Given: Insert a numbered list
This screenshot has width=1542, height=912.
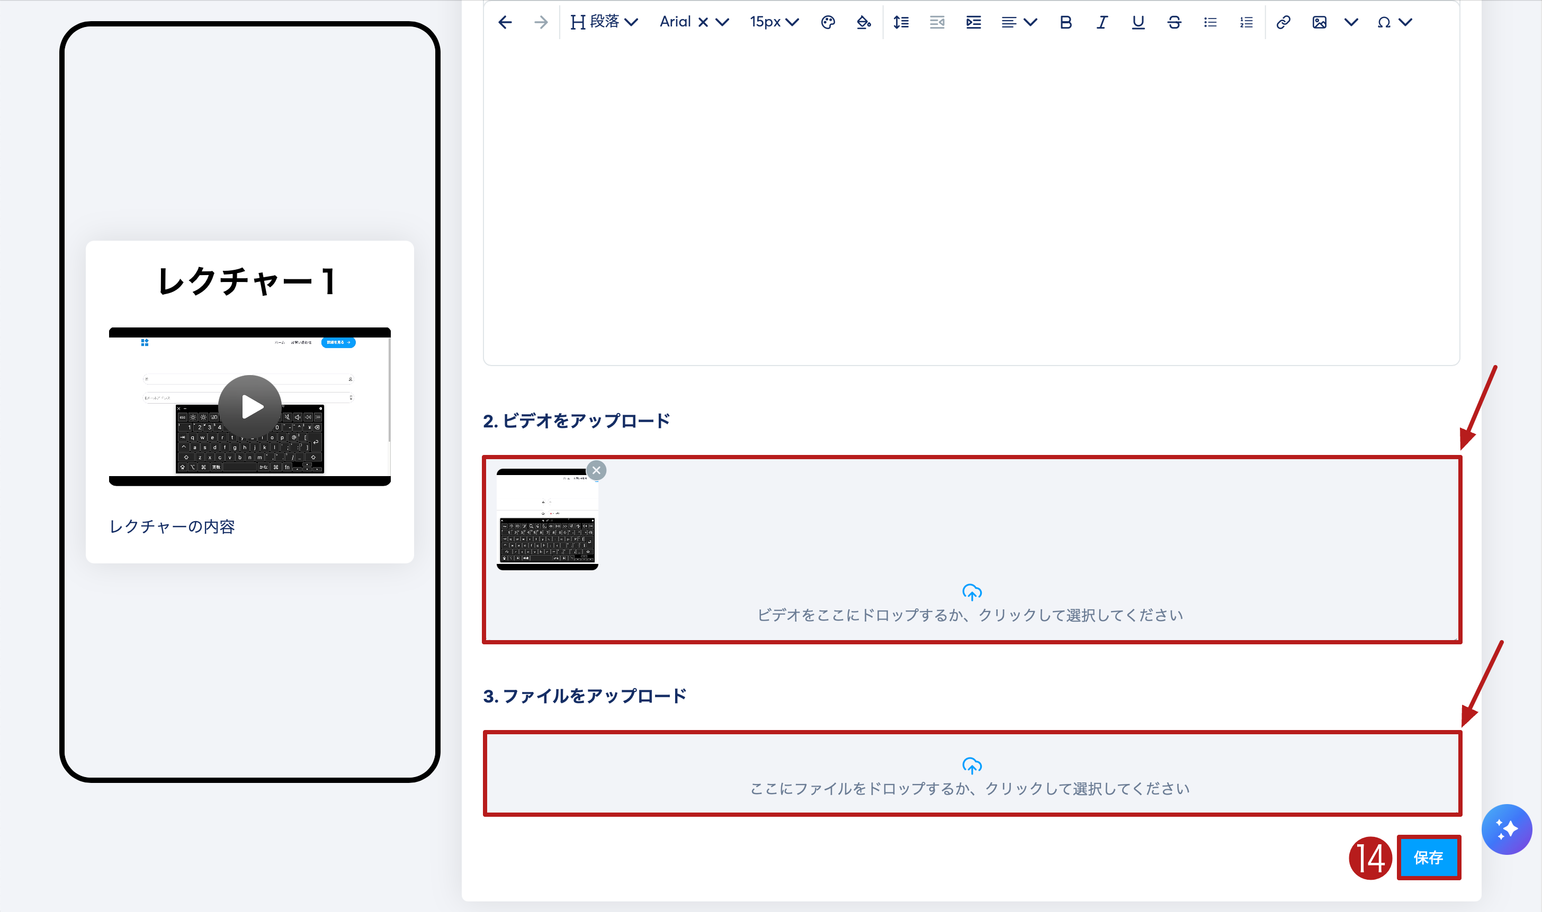Looking at the screenshot, I should pos(1246,23).
